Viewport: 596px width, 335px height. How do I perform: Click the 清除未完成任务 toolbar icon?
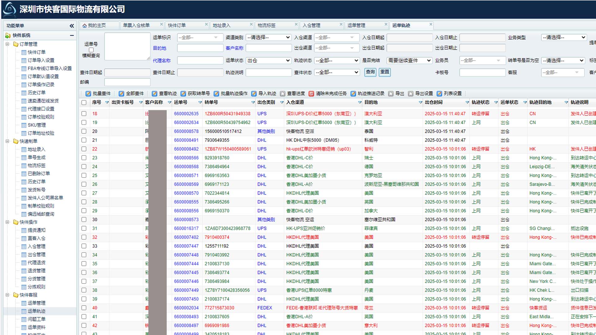point(311,94)
